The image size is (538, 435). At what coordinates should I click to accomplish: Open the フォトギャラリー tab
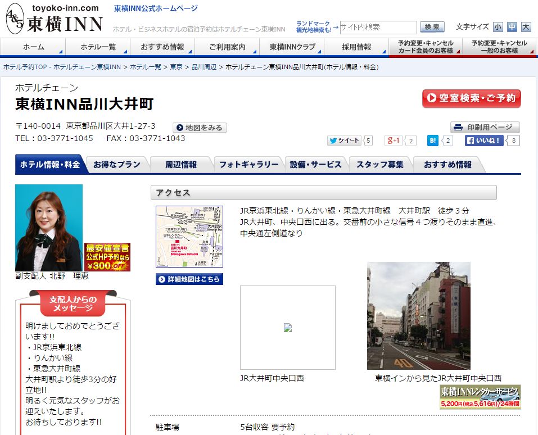248,165
